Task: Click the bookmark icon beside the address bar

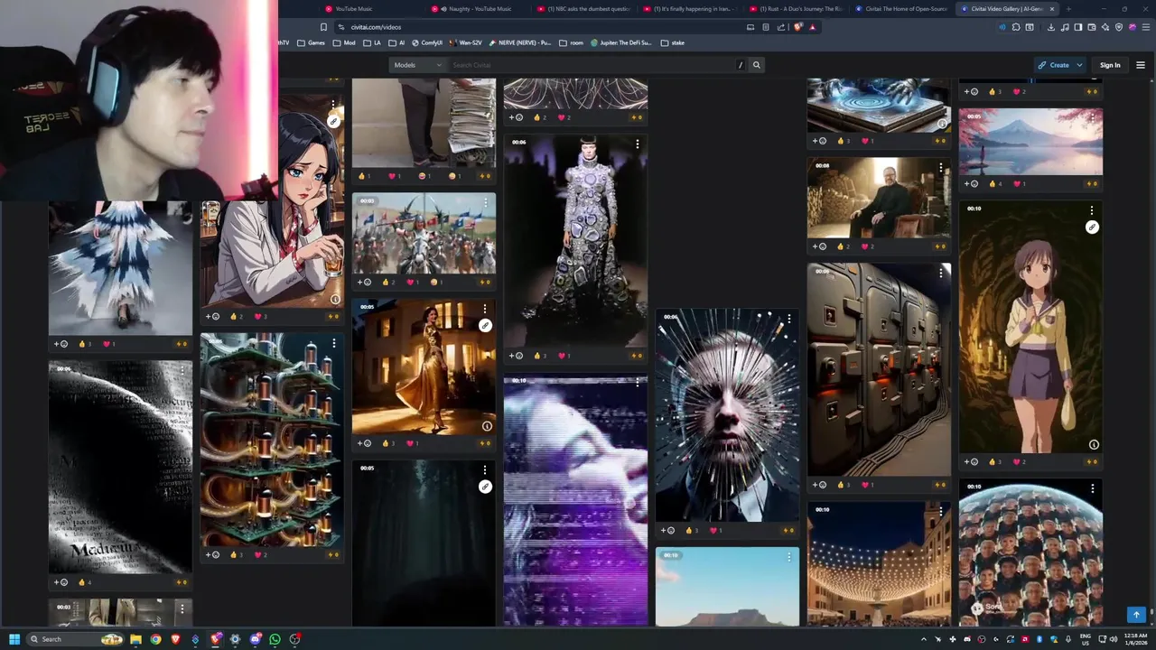Action: (x=323, y=27)
